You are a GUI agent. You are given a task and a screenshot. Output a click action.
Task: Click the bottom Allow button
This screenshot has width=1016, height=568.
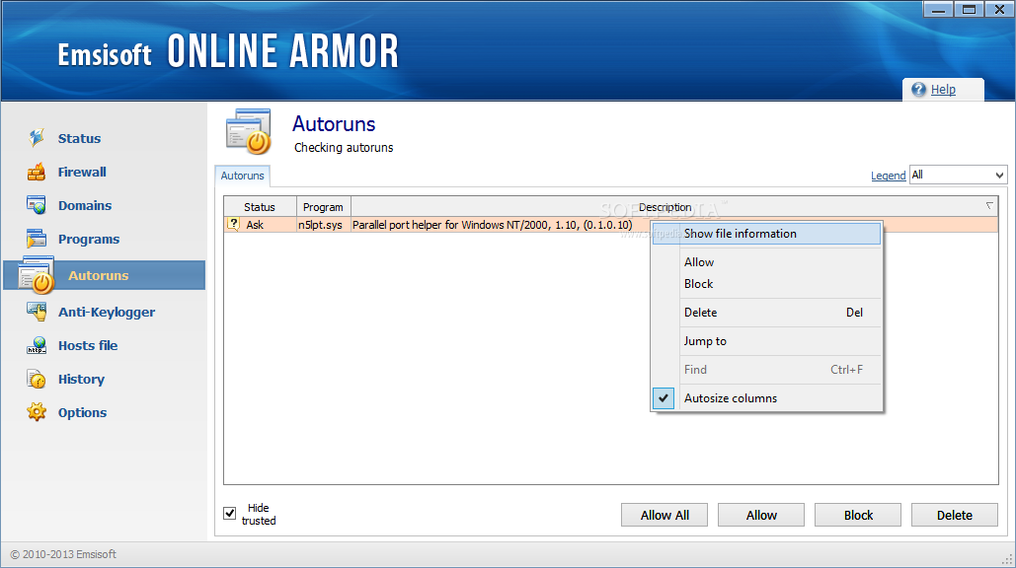click(761, 515)
